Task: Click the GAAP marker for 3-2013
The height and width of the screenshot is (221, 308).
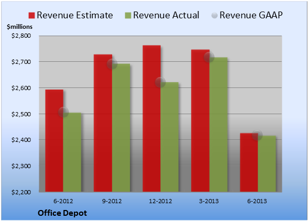Action: (209, 57)
